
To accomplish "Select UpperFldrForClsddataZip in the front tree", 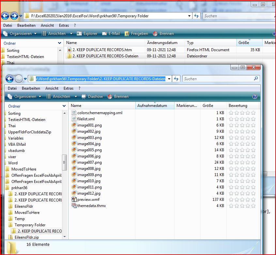I will (x=30, y=132).
